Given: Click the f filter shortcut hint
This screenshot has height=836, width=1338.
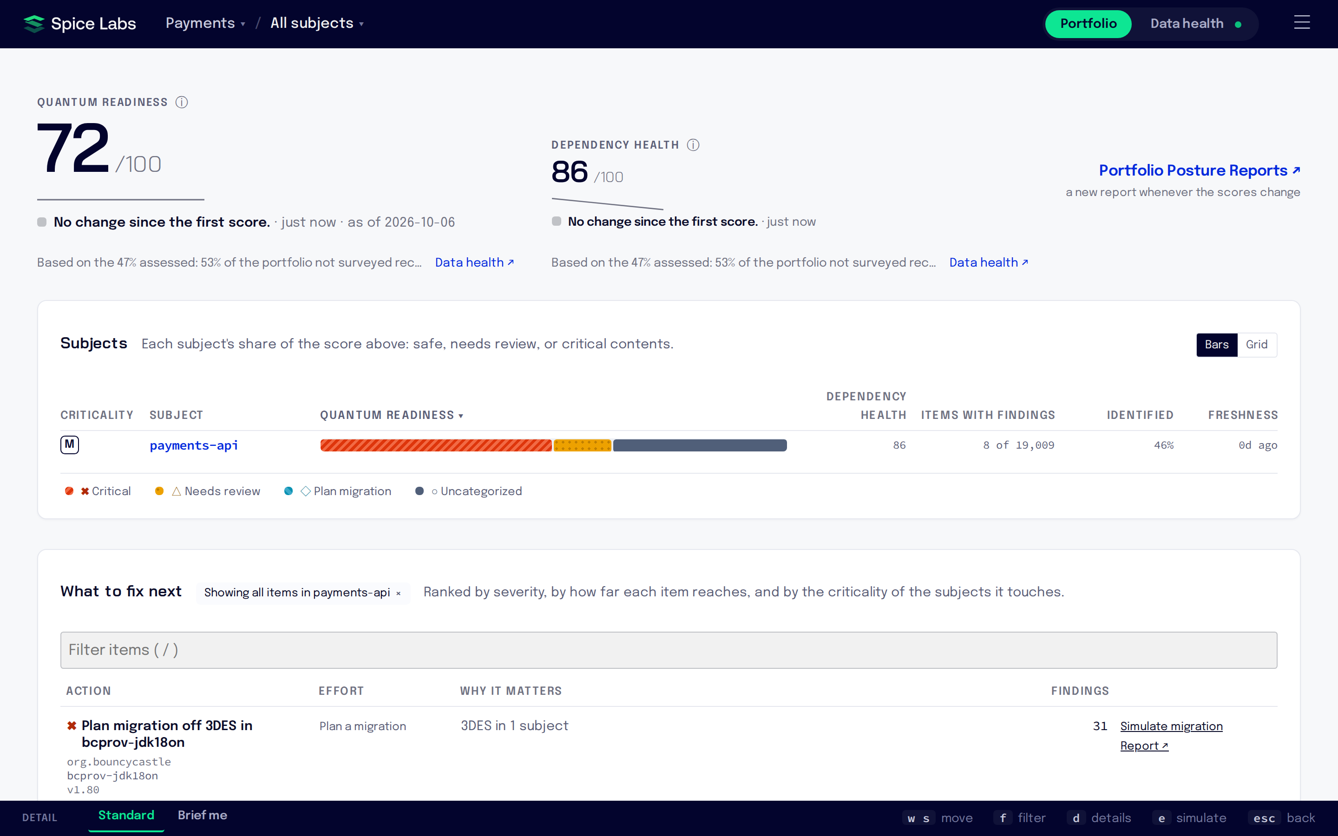Looking at the screenshot, I should [1020, 818].
